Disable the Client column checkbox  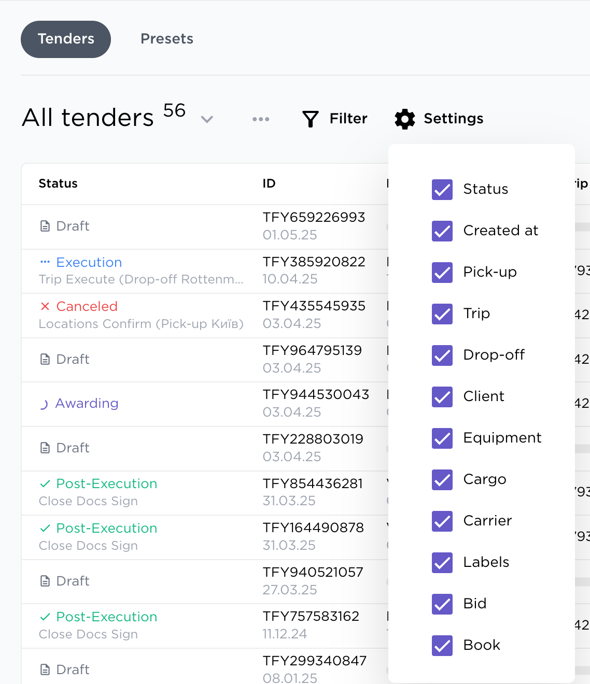[442, 397]
